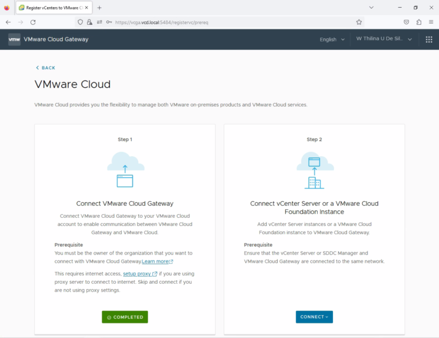
Task: Open the Firefox Account sidebar icon
Action: point(418,22)
